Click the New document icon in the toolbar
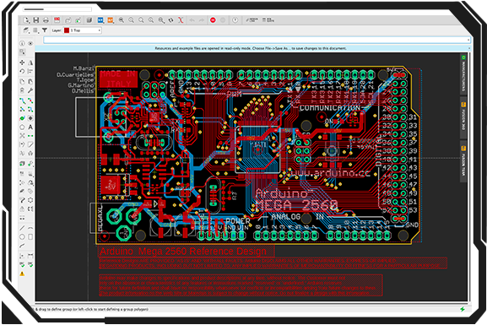This screenshot has height=325, width=487. [x=26, y=20]
